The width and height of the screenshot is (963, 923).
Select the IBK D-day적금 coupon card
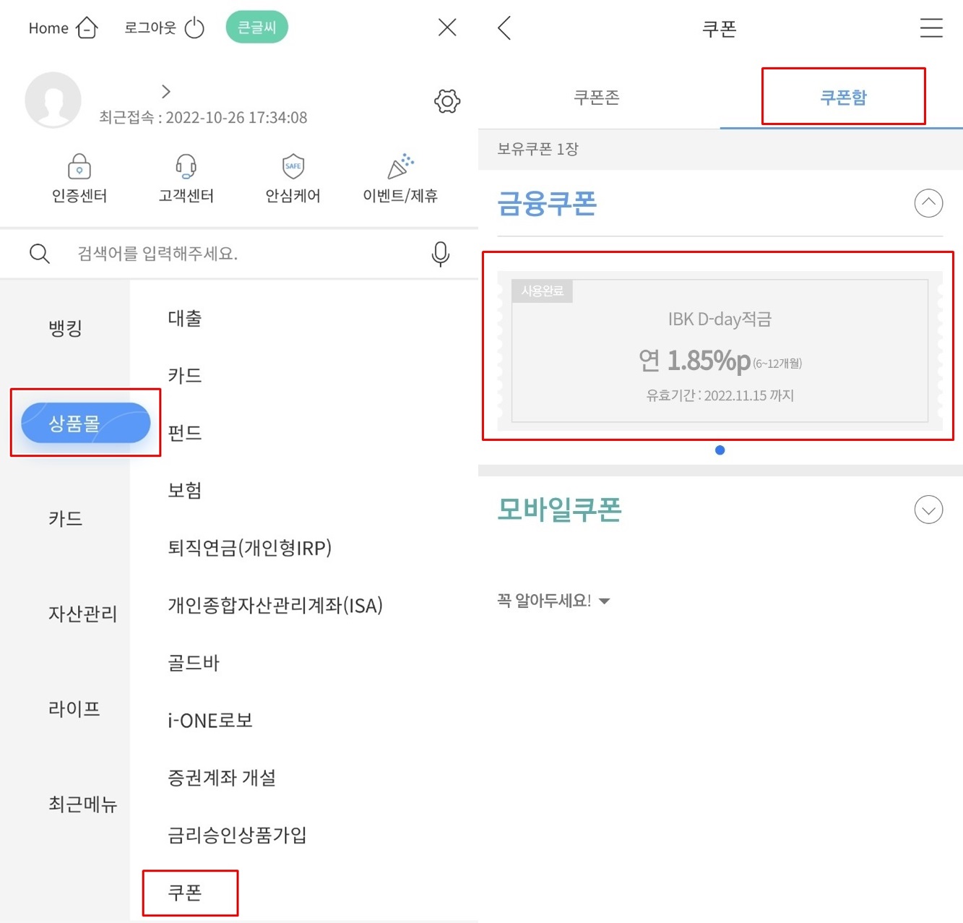[720, 351]
